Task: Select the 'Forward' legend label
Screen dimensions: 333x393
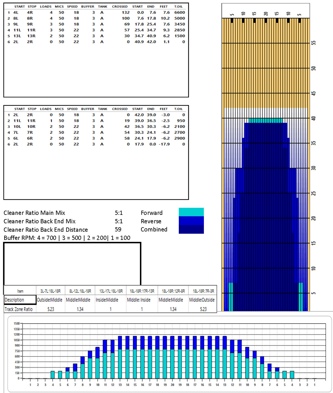Action: point(152,213)
